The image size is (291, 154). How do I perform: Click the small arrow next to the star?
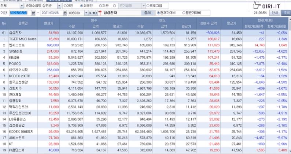coord(96,13)
